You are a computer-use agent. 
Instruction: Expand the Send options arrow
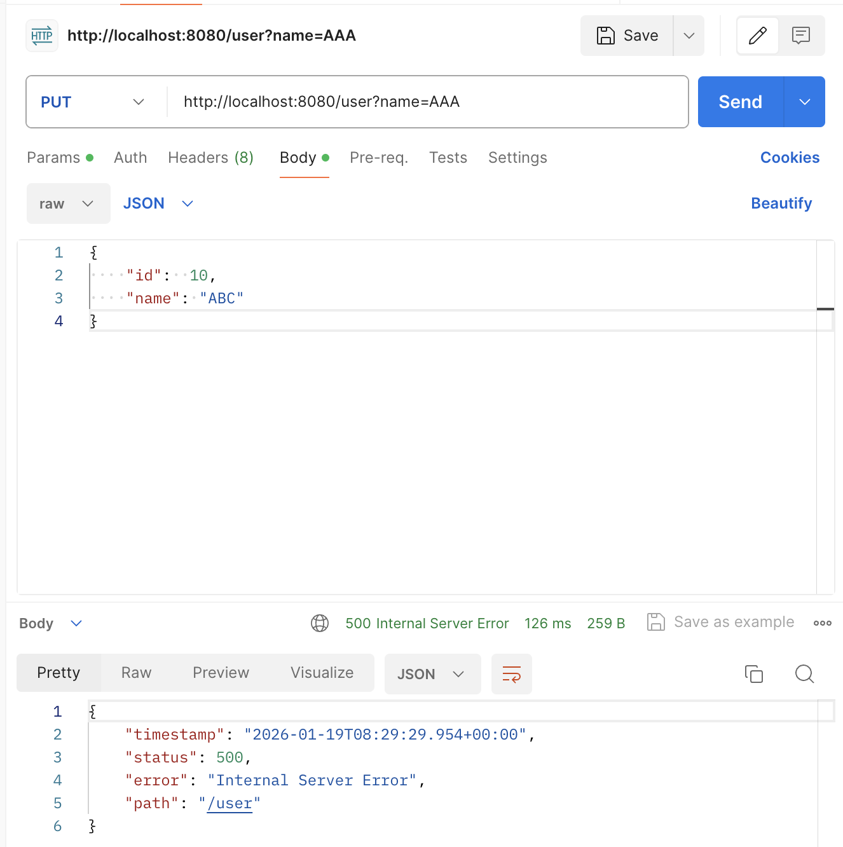point(805,102)
